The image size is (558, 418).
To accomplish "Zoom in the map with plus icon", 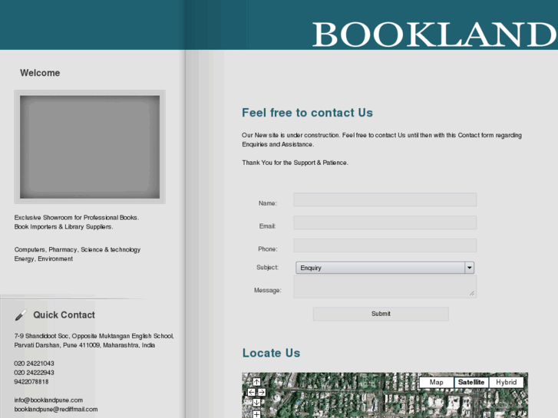I will click(256, 414).
